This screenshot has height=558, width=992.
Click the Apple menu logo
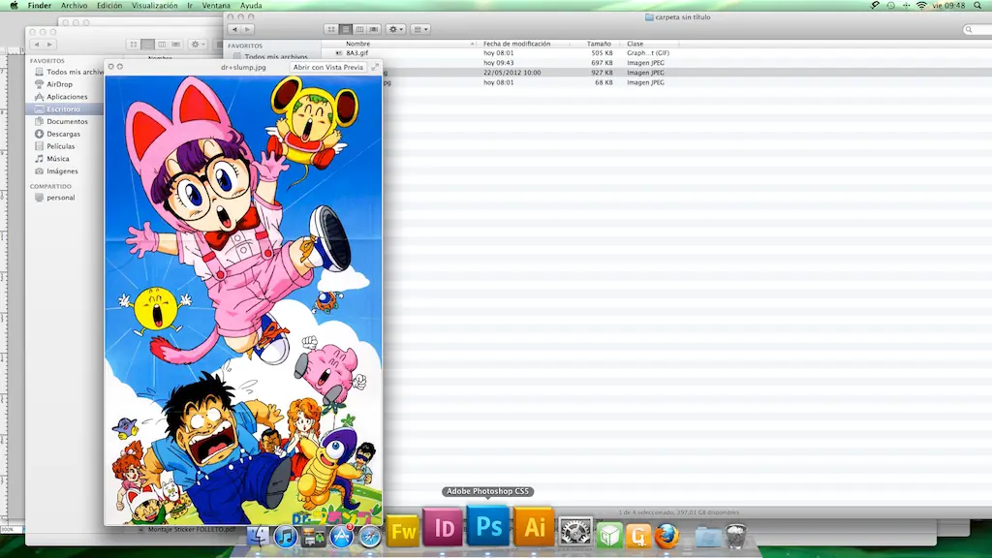click(x=14, y=5)
